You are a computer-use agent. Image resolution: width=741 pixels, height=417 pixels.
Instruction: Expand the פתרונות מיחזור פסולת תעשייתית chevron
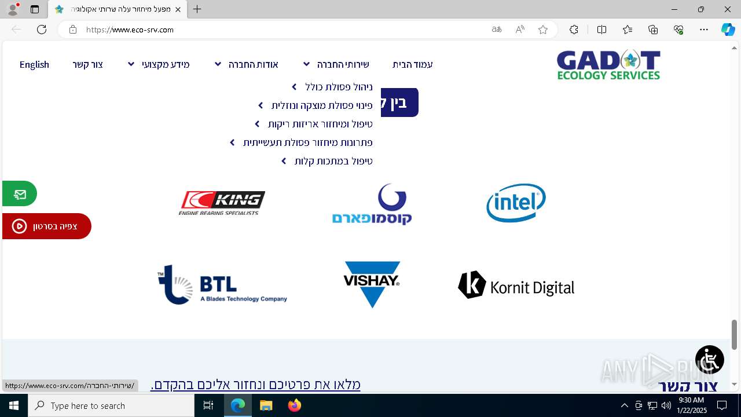click(x=232, y=142)
